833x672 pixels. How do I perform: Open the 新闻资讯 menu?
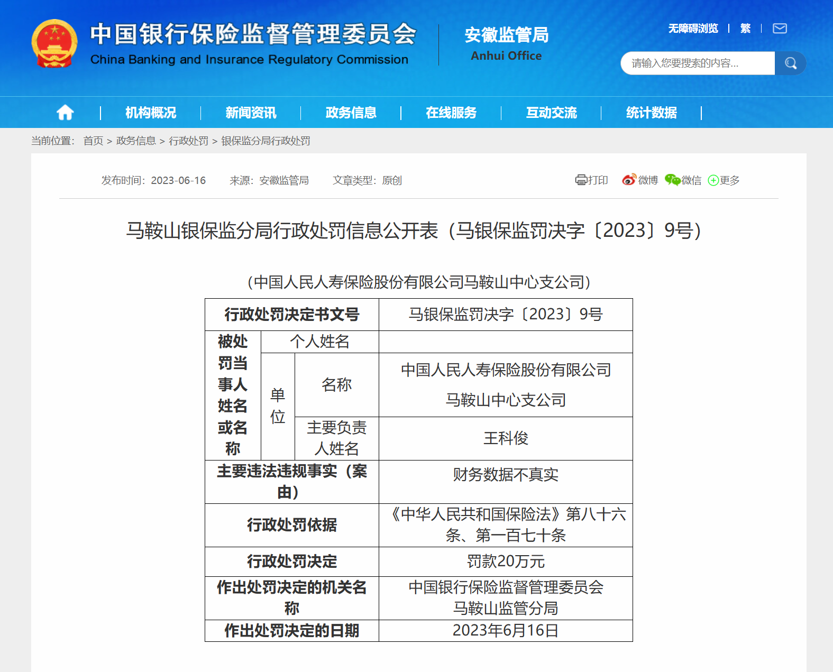(x=251, y=113)
